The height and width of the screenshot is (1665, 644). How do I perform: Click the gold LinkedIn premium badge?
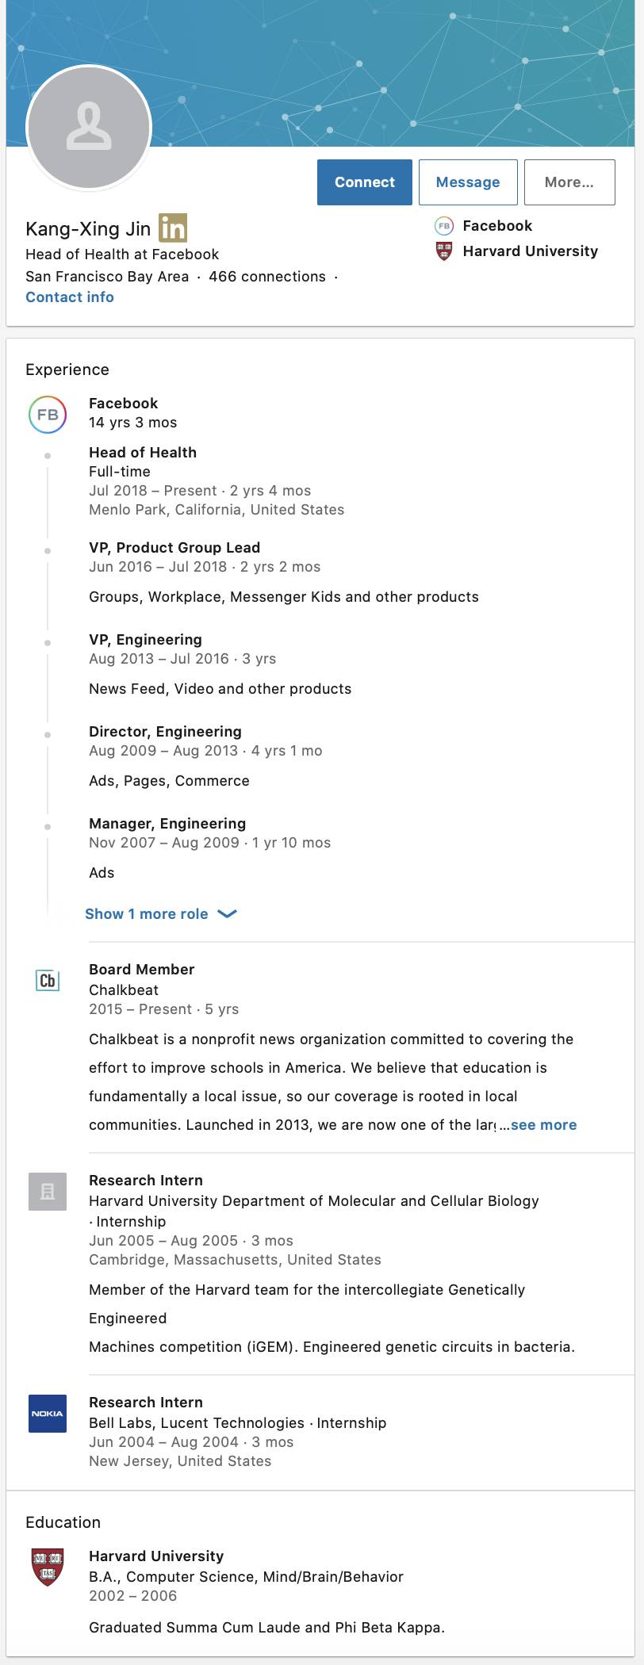click(173, 228)
